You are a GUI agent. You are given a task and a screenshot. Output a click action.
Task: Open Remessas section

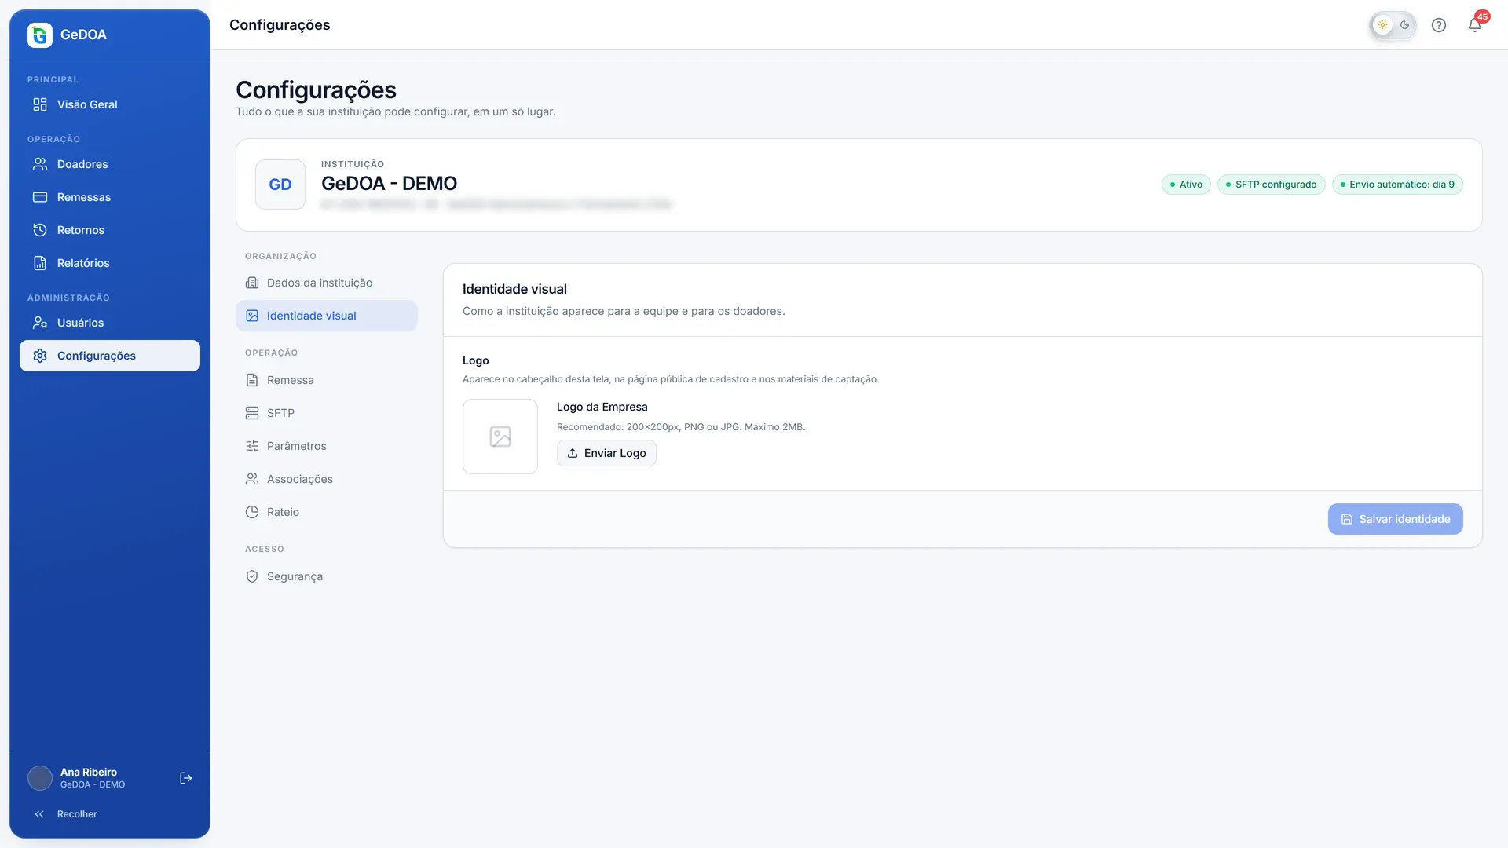(x=110, y=197)
